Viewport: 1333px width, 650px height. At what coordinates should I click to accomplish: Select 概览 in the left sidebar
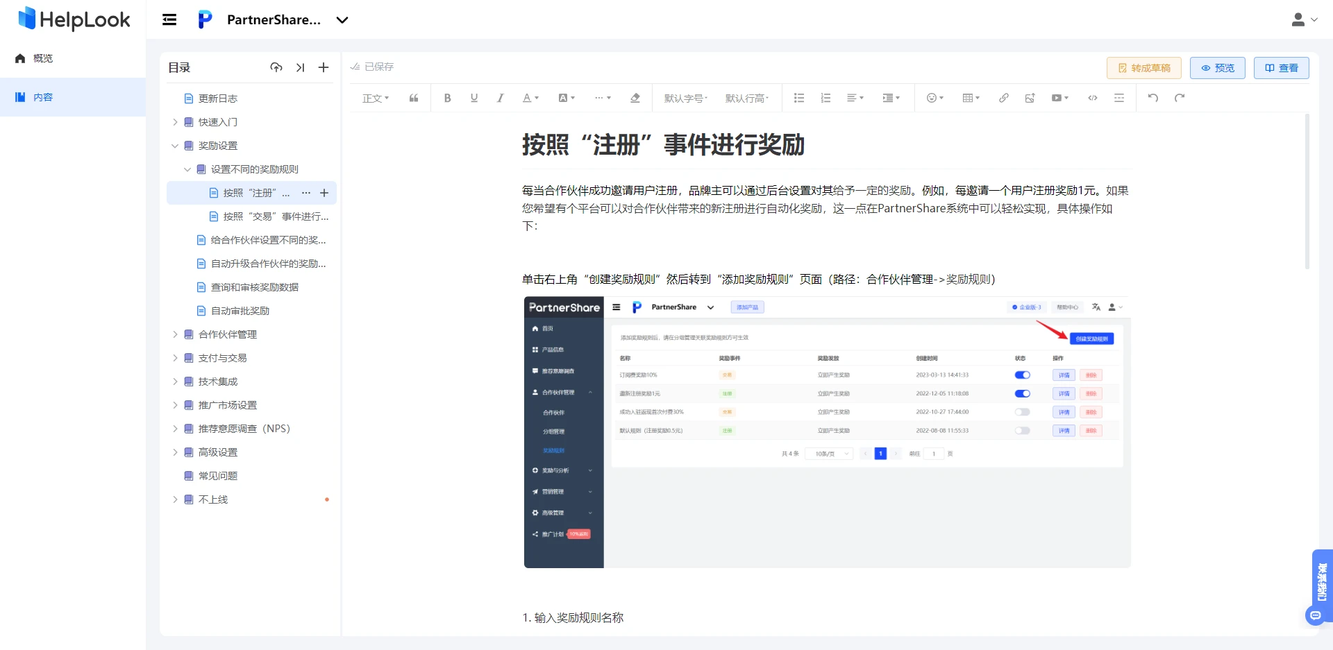(x=42, y=58)
